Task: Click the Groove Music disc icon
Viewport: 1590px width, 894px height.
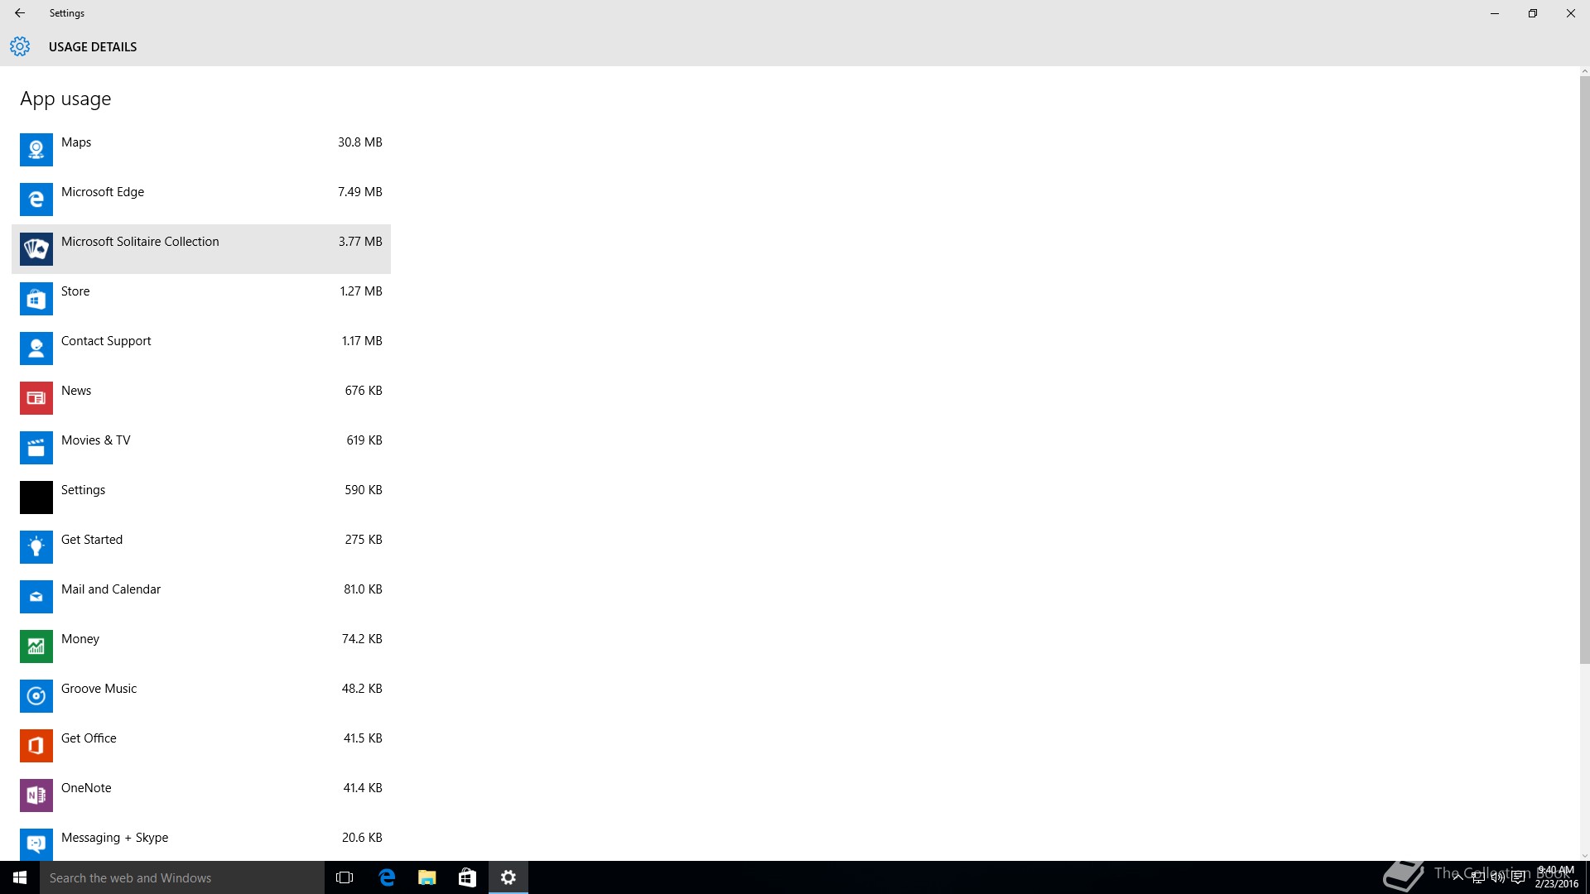Action: pyautogui.click(x=36, y=696)
